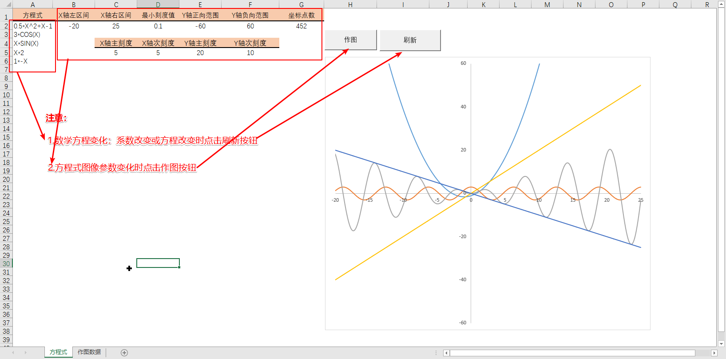726x359 pixels.
Task: Select cell containing X*2
Action: (x=33, y=52)
